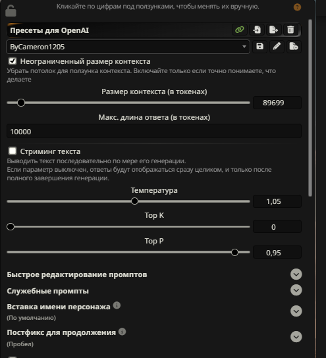Expand Постфикс для продолжения section
Image resolution: width=326 pixels, height=358 pixels.
pos(296,337)
